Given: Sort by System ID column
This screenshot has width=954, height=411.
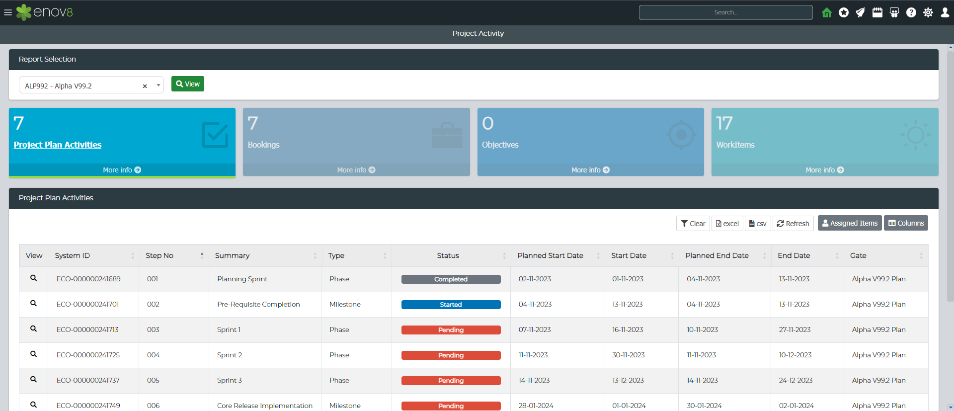Looking at the screenshot, I should 94,255.
